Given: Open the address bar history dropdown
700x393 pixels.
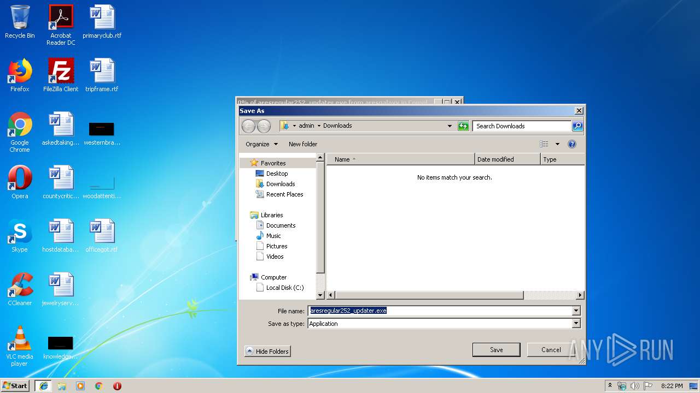Looking at the screenshot, I should point(450,126).
